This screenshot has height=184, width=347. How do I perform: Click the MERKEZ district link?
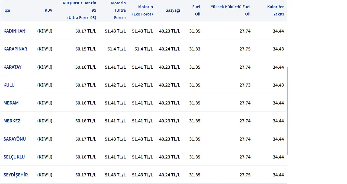(x=12, y=121)
